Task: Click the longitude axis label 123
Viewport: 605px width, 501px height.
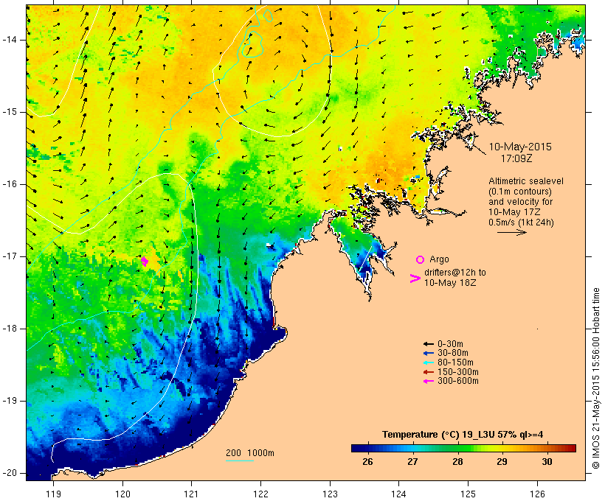Action: tap(330, 494)
